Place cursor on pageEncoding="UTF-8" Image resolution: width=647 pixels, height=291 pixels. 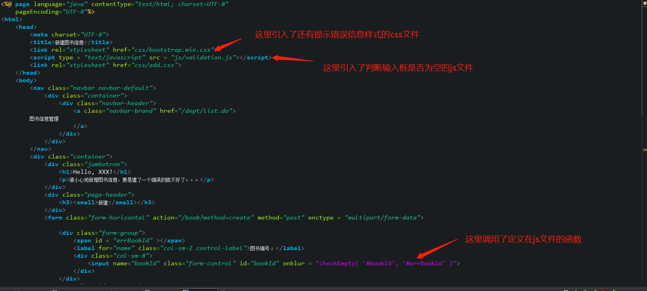(51, 12)
